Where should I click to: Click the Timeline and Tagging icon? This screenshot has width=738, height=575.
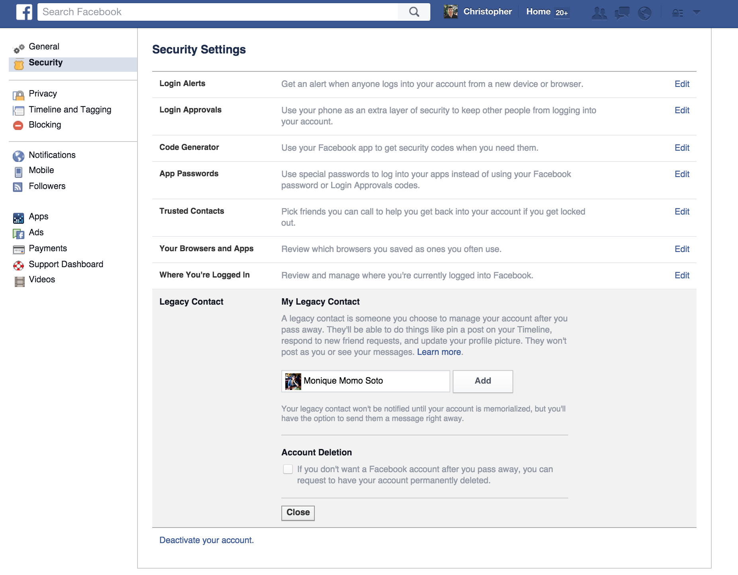(19, 110)
